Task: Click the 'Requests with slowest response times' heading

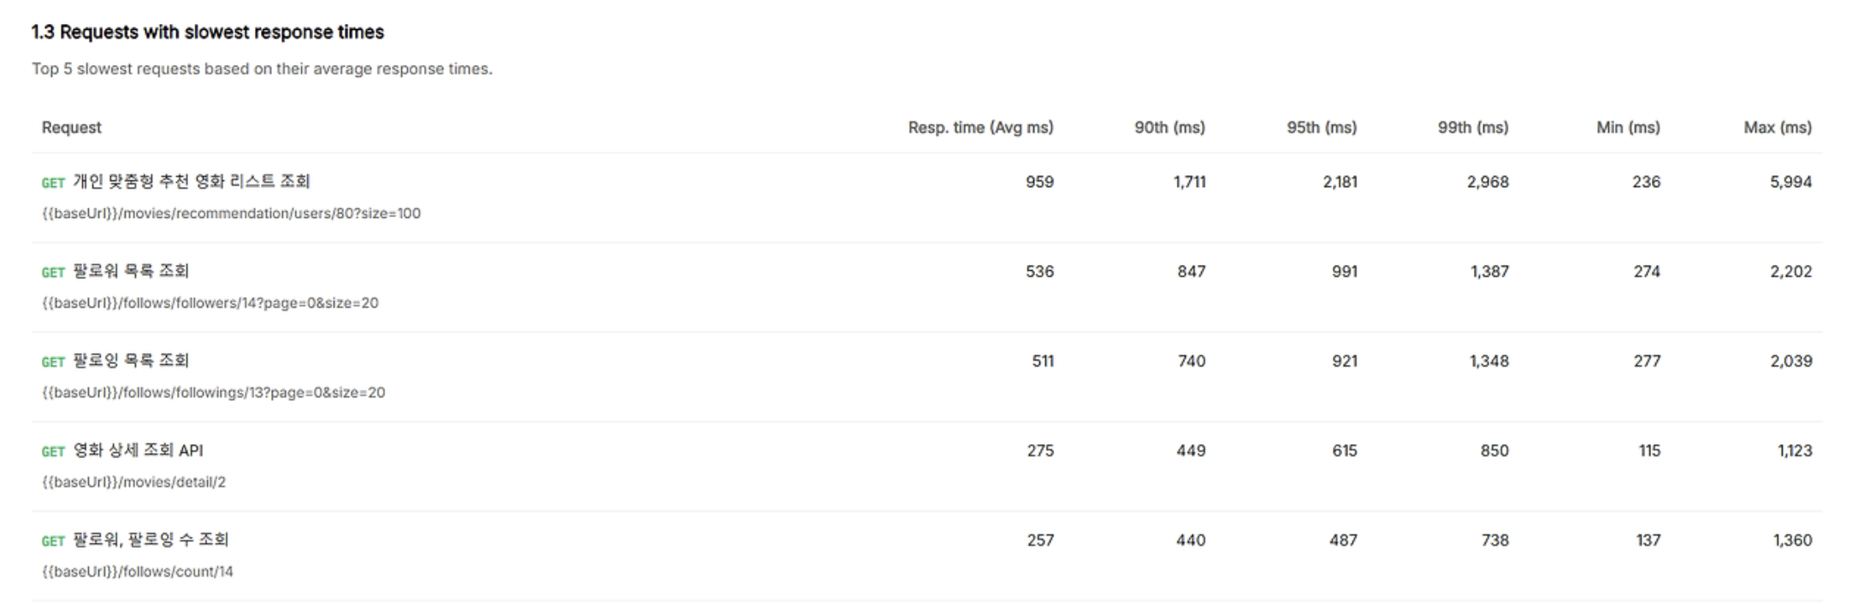Action: (208, 32)
